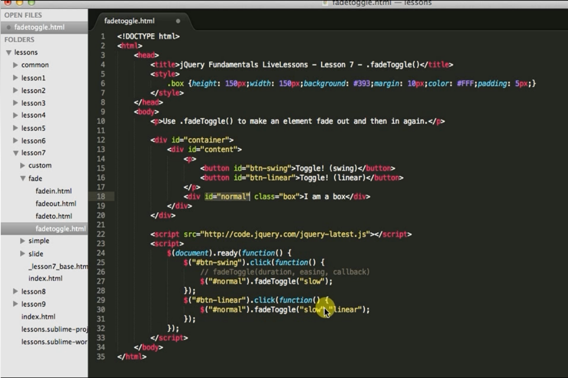Switch to the fadetoggle.html editor tab

point(130,21)
